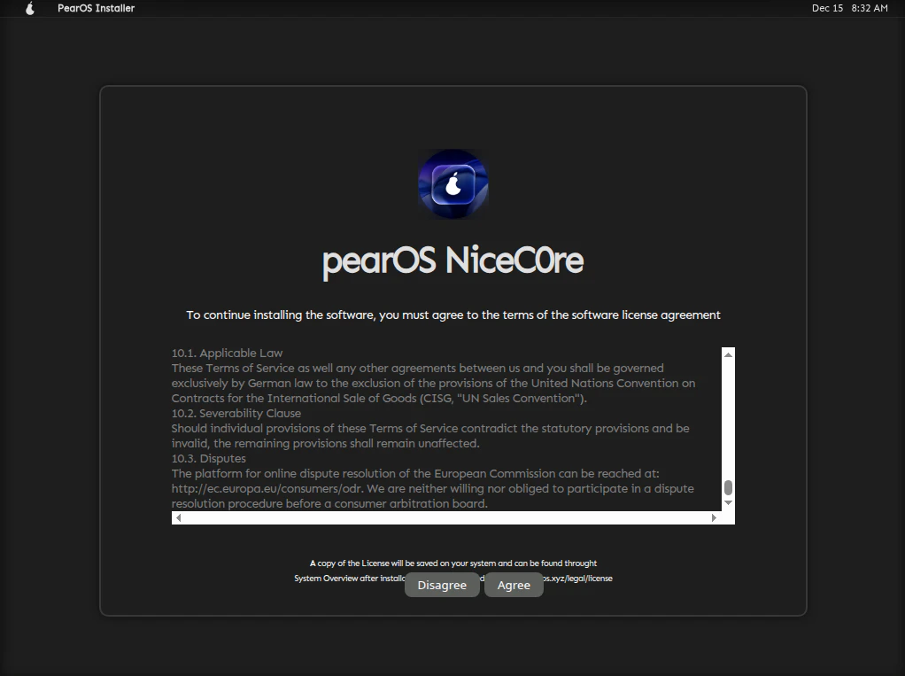This screenshot has width=905, height=676.
Task: Click the "10.3. Disputes" heading
Action: pyautogui.click(x=208, y=458)
